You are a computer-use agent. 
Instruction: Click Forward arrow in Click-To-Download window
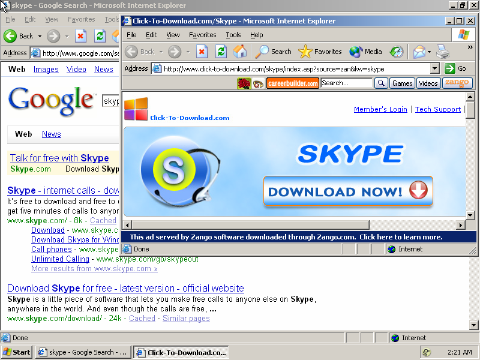175,52
